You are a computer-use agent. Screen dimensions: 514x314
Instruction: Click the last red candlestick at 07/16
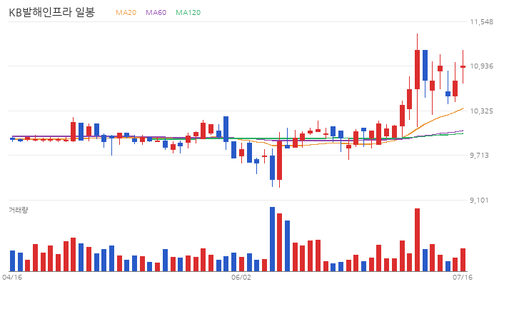pos(463,66)
